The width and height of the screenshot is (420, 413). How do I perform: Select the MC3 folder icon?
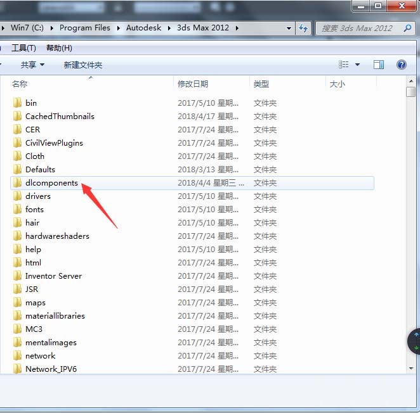(17, 329)
